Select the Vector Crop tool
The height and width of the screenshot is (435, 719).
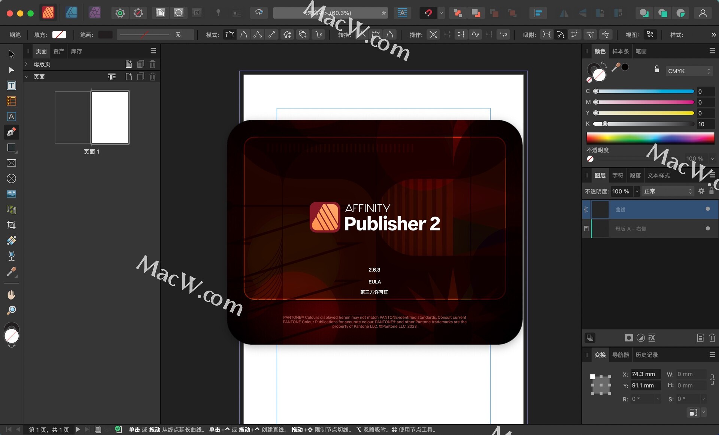click(11, 225)
